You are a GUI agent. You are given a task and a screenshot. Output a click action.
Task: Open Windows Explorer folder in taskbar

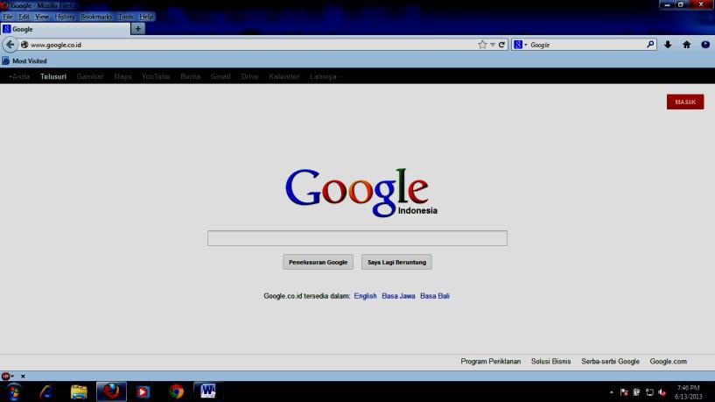[x=79, y=391]
